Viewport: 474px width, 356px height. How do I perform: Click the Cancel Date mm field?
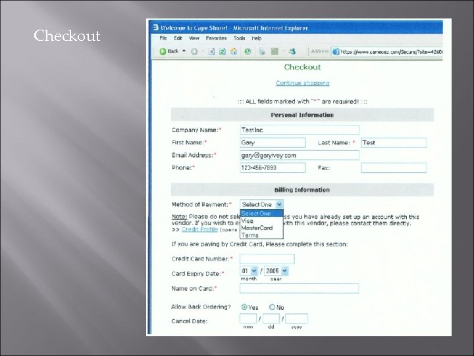coord(248,318)
